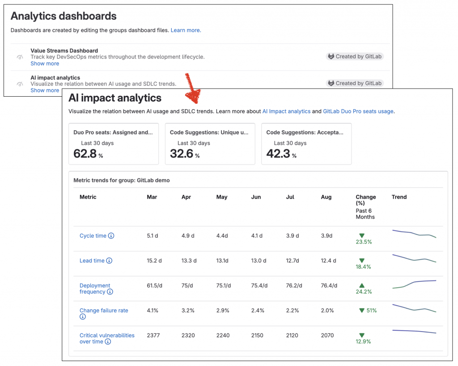Click the Change failure rate trend sparkline
458x366 pixels.
tap(414, 308)
